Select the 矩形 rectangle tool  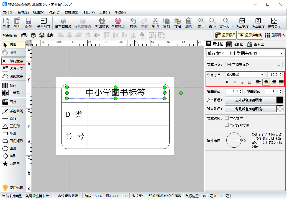click(13, 134)
